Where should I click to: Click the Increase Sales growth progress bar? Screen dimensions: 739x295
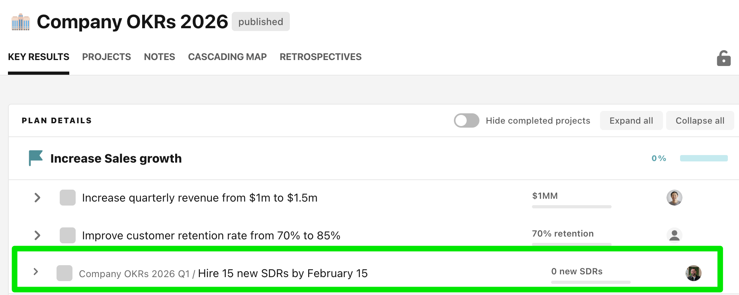(x=704, y=158)
